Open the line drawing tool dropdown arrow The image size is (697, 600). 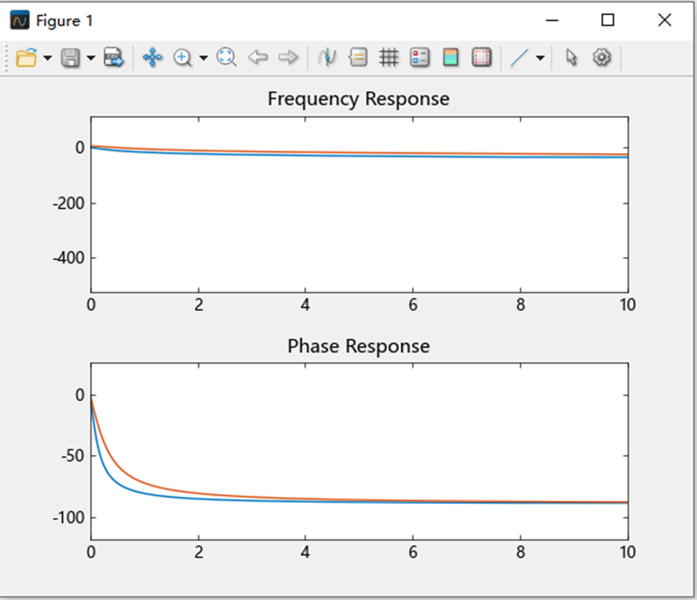click(541, 58)
